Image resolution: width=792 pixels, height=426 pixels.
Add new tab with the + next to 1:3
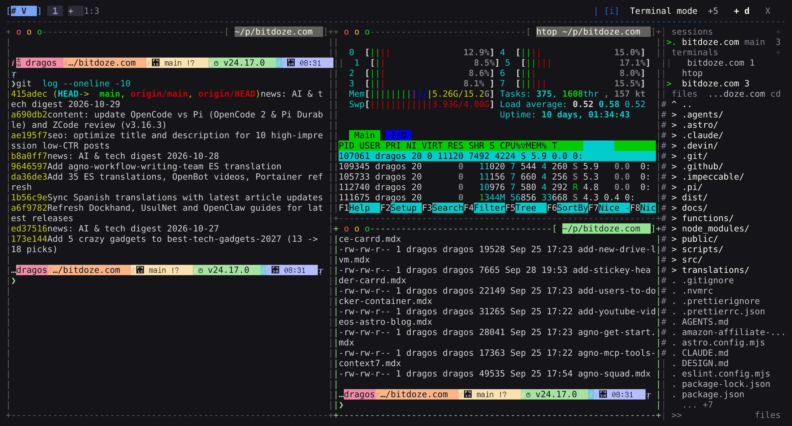coord(71,11)
